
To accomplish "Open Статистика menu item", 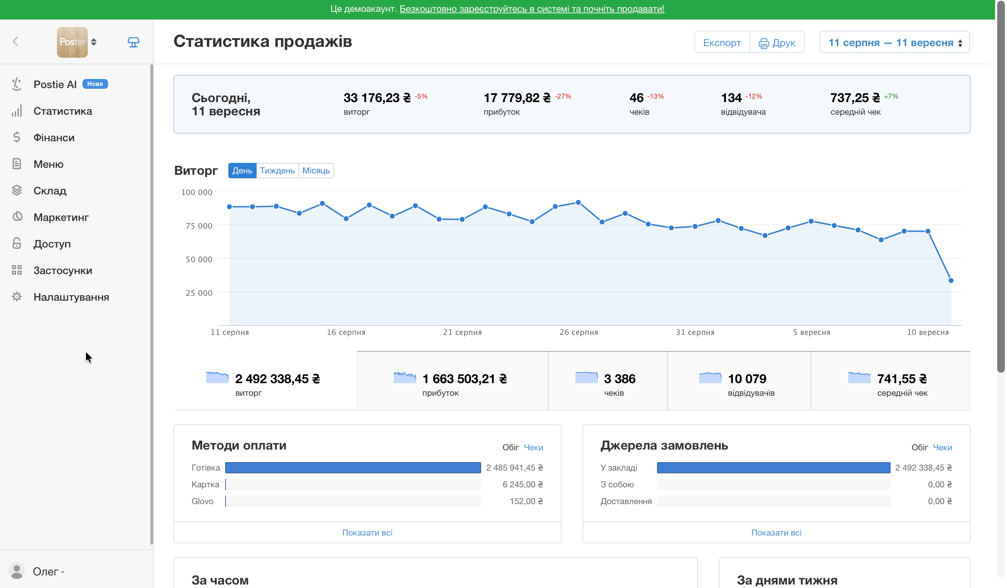I will coord(63,111).
